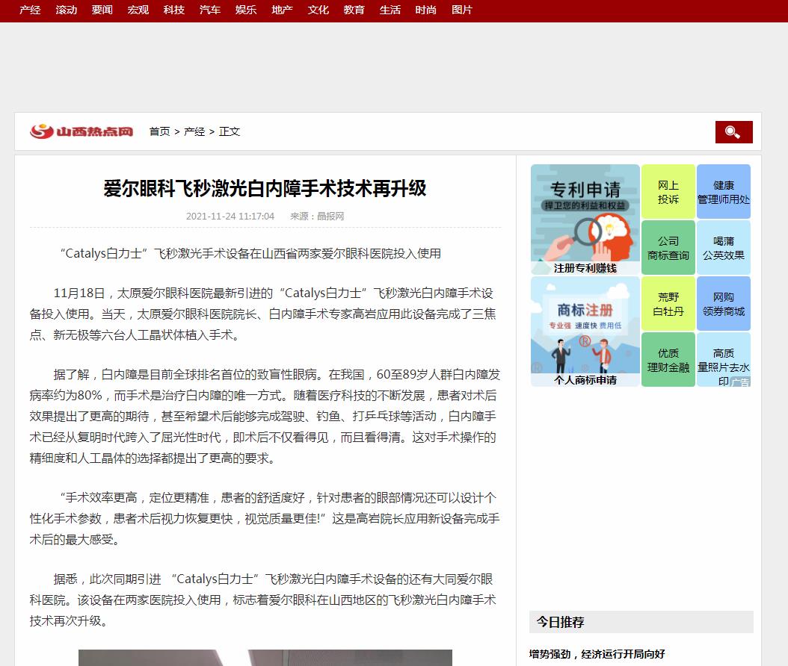Click the article title 爱尔眼科飞秒激光白内障手术技术再升级
The height and width of the screenshot is (666, 788).
(x=265, y=188)
